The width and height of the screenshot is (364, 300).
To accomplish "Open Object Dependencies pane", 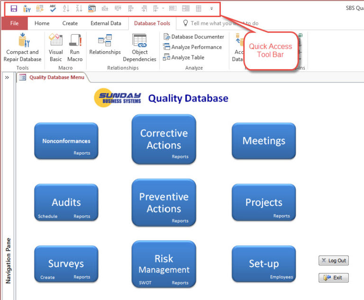I will click(139, 48).
